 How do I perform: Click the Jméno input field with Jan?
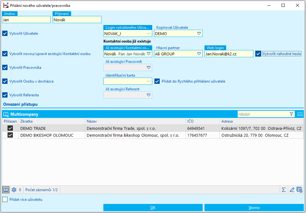(26, 20)
